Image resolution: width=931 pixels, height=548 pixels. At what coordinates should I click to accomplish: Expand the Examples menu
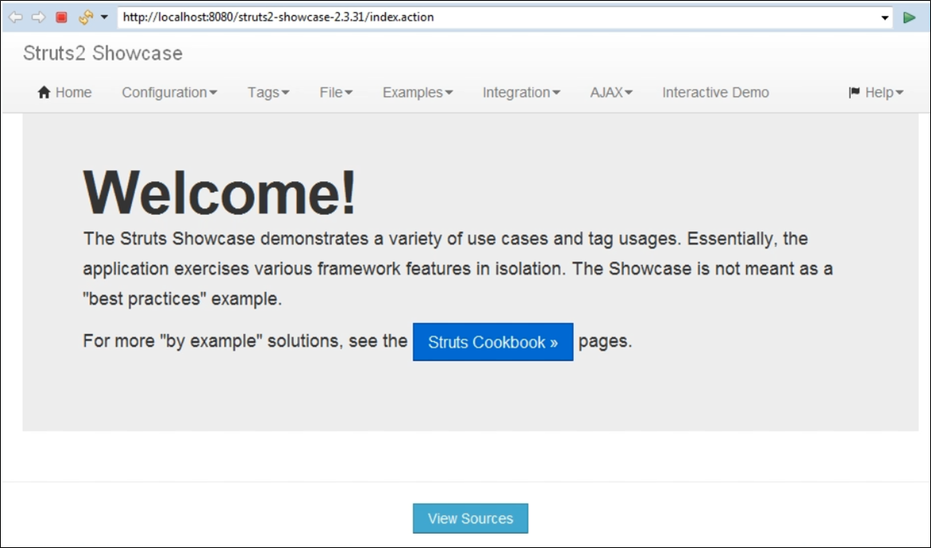point(418,92)
